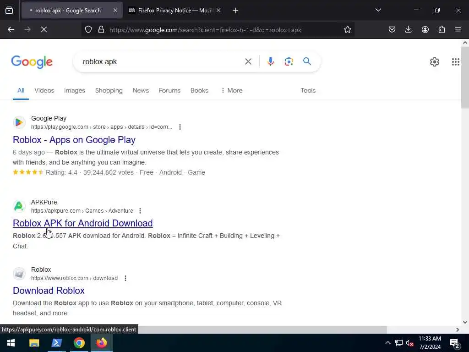This screenshot has height=352, width=469.
Task: Open Firefox View icon in tab bar
Action: click(9, 11)
